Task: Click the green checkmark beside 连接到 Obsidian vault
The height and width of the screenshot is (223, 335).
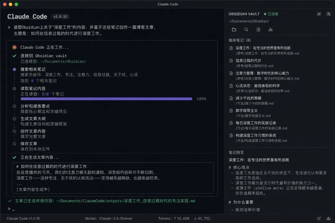Action: pos(14,56)
